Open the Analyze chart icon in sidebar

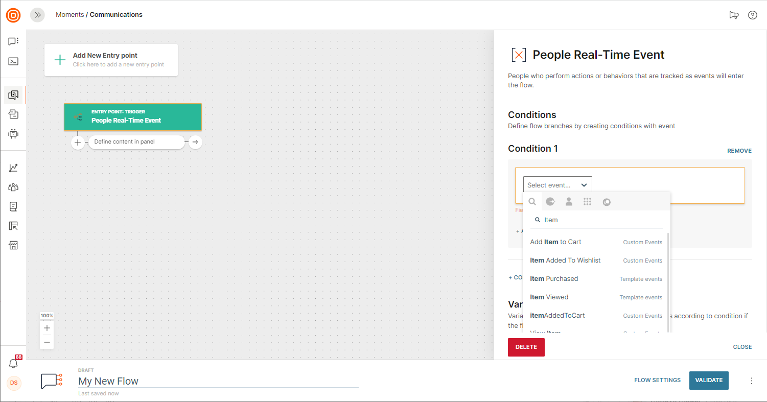pyautogui.click(x=13, y=168)
